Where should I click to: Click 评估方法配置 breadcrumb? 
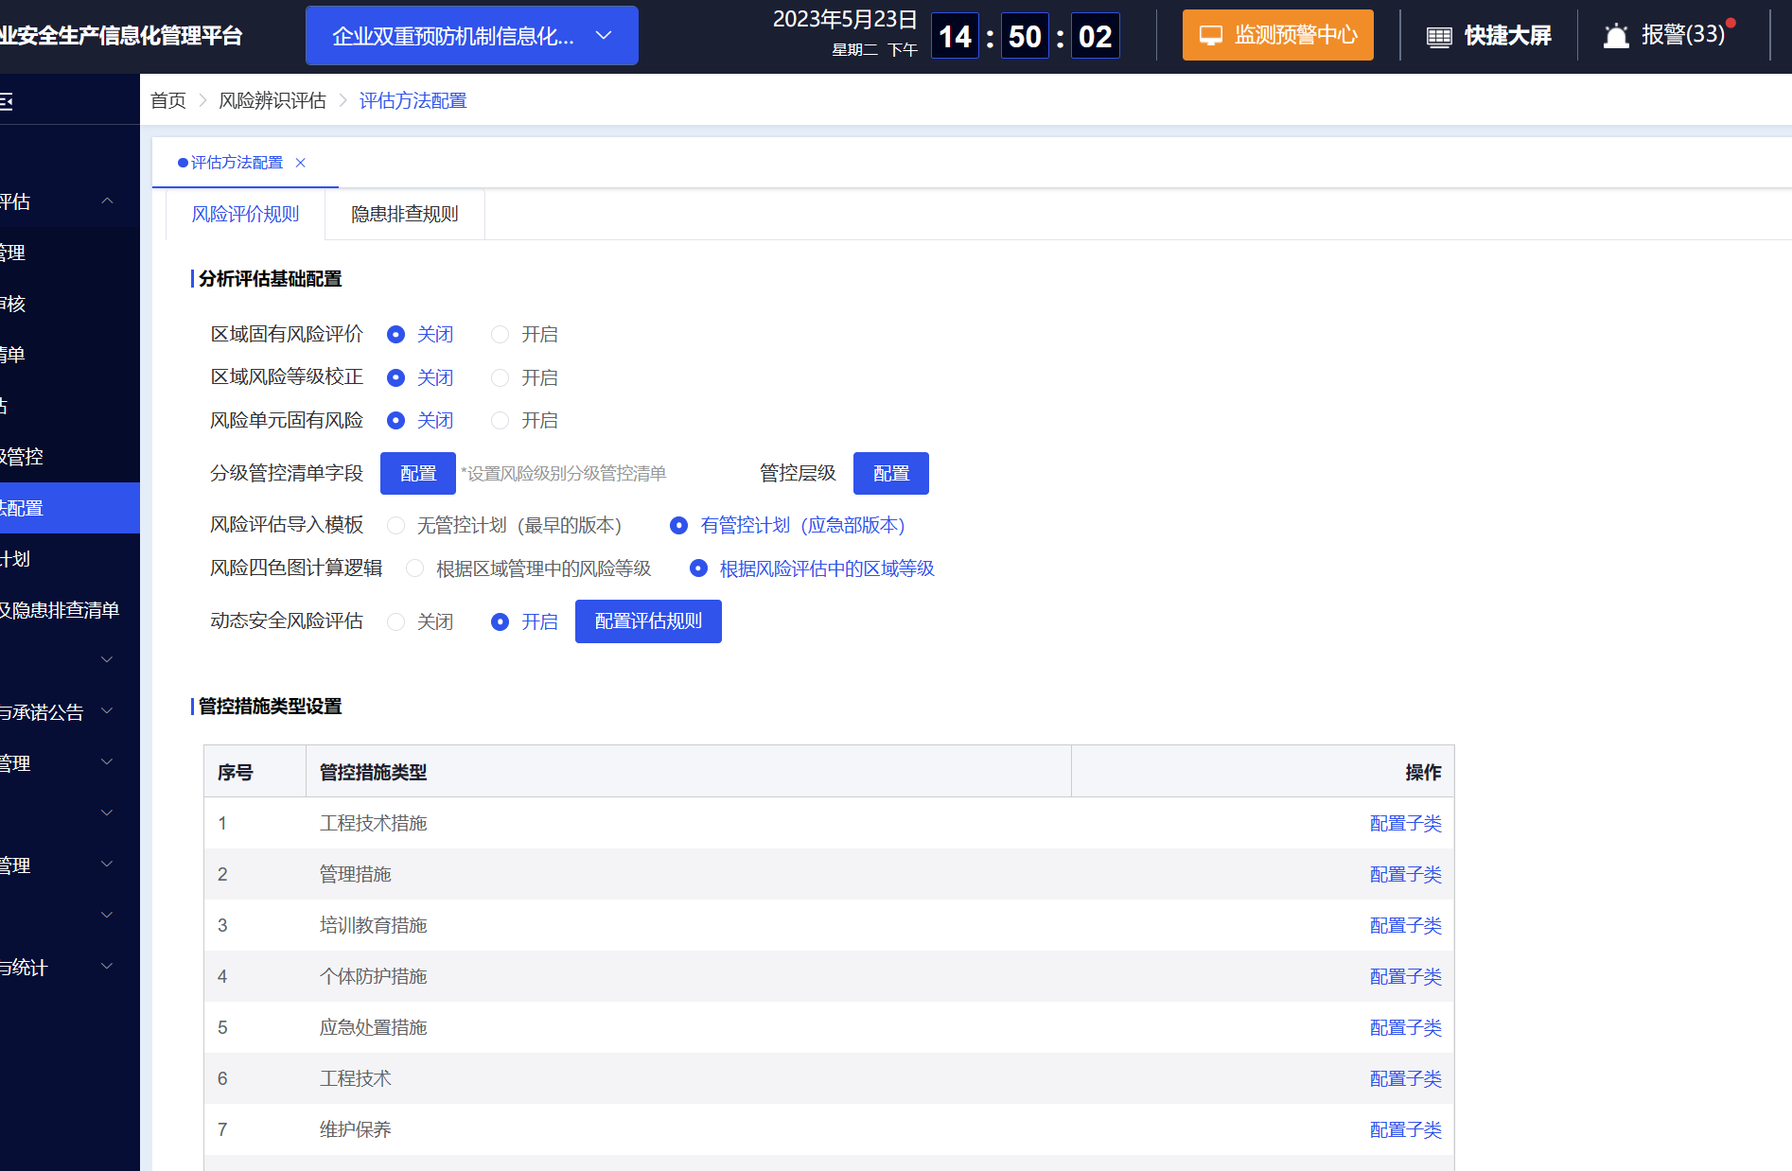click(413, 100)
